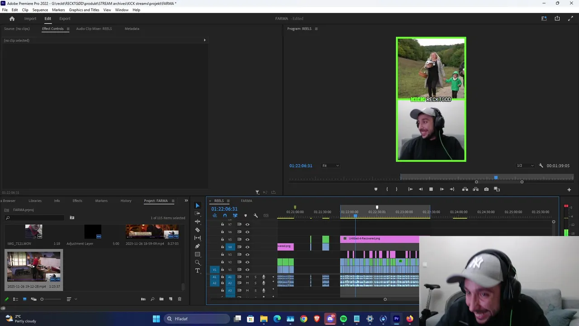Image resolution: width=579 pixels, height=326 pixels.
Task: Open Workspaces icon in header
Action: [544, 19]
